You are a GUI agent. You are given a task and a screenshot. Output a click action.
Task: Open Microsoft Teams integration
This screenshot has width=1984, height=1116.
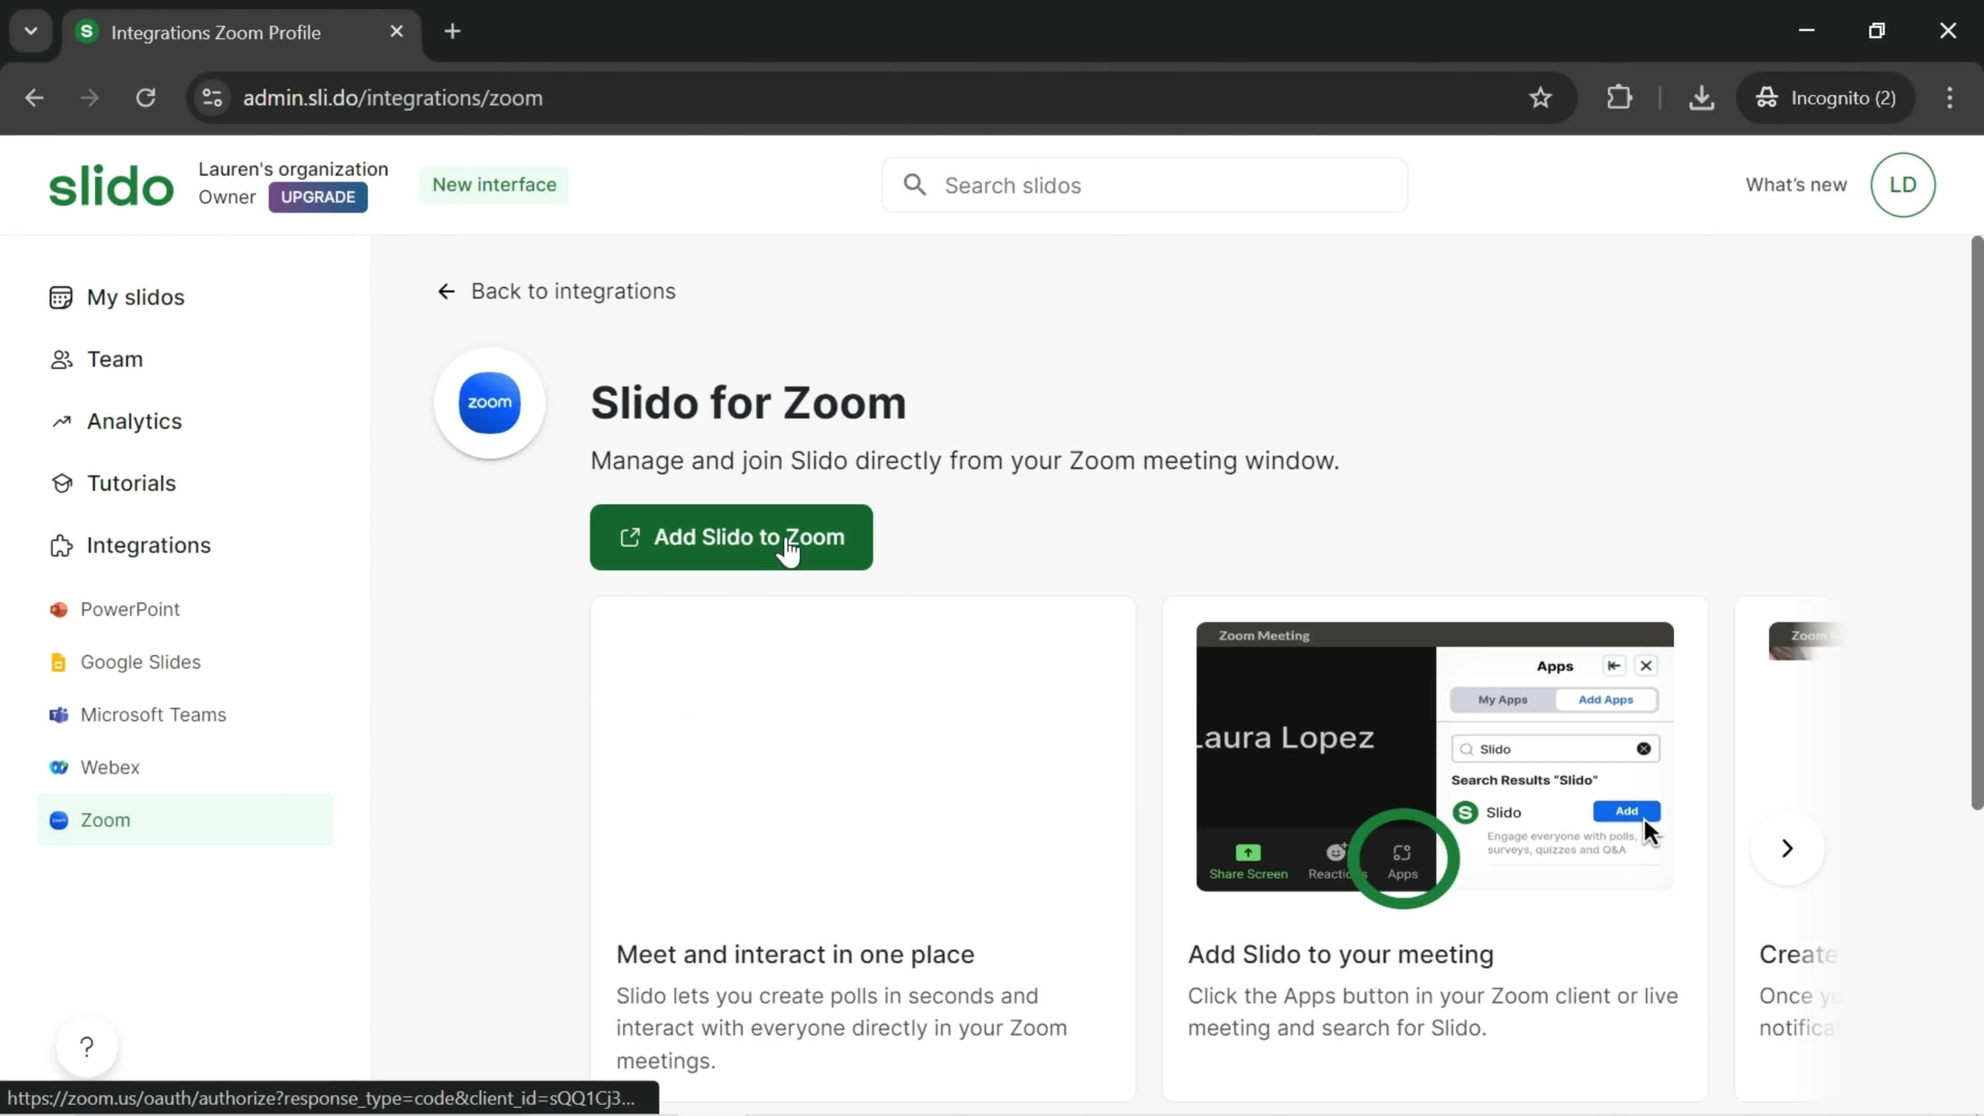tap(138, 715)
